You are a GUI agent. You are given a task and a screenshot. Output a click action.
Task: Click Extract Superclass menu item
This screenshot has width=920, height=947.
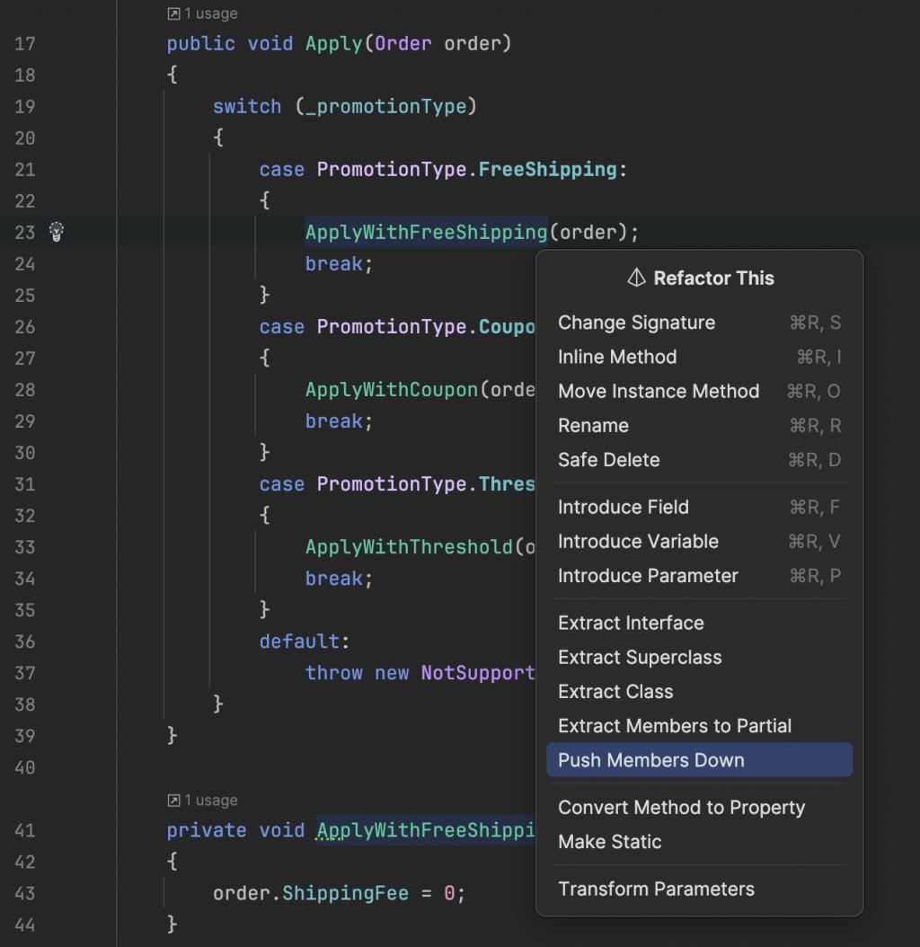coord(640,657)
